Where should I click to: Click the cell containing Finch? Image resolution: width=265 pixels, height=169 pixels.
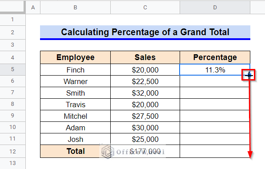click(x=76, y=70)
